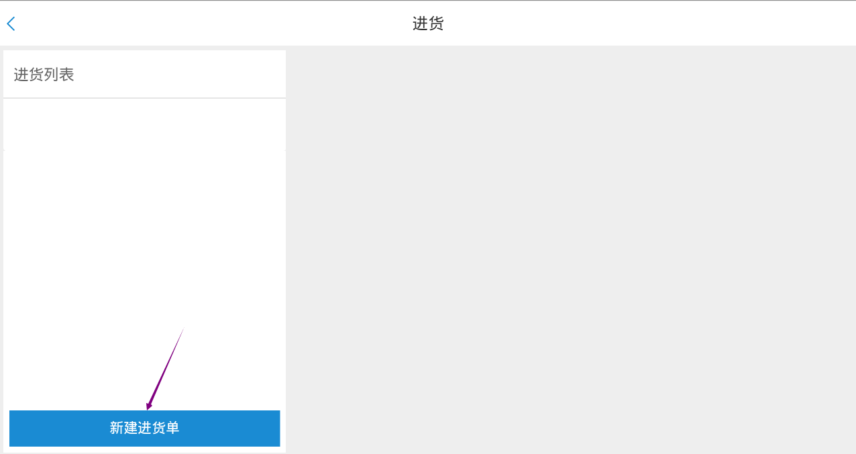Viewport: 856px width, 454px height.
Task: Click the white space above 新建进货单
Action: pyautogui.click(x=144, y=280)
